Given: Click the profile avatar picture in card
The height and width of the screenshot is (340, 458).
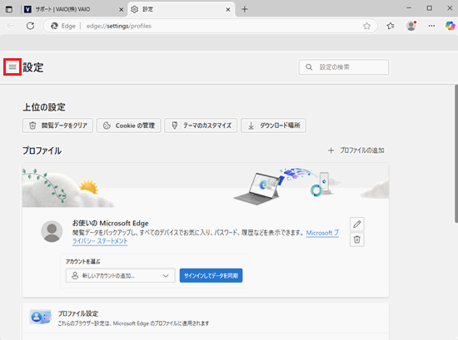Looking at the screenshot, I should [52, 231].
